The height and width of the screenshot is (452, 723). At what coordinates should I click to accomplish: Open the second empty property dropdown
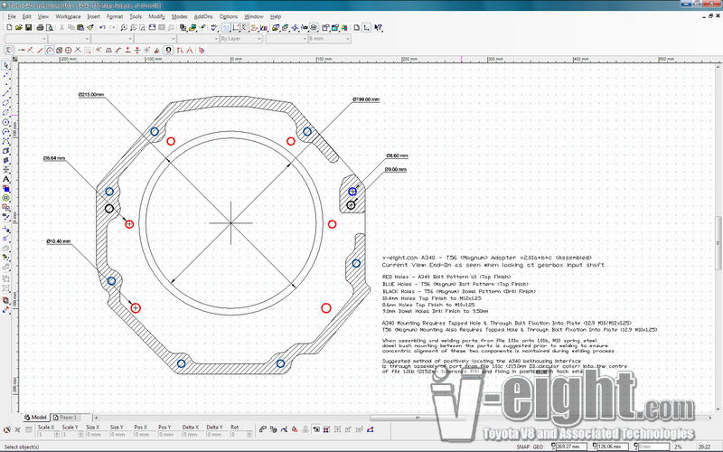click(70, 39)
